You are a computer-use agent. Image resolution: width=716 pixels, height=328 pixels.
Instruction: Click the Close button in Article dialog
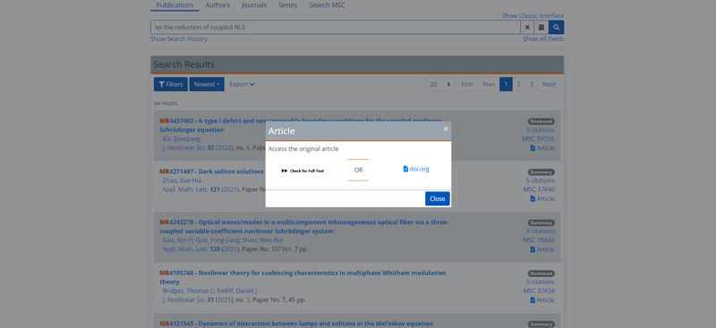(438, 199)
